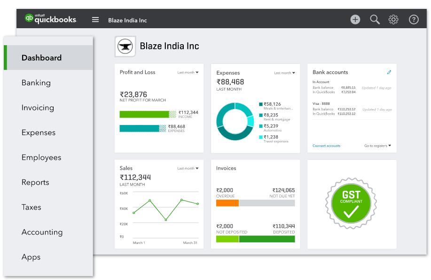
Task: Click the gray not due yet bar
Action: (267, 203)
